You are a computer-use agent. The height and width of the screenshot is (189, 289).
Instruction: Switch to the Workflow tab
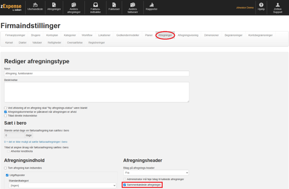[x=88, y=35]
